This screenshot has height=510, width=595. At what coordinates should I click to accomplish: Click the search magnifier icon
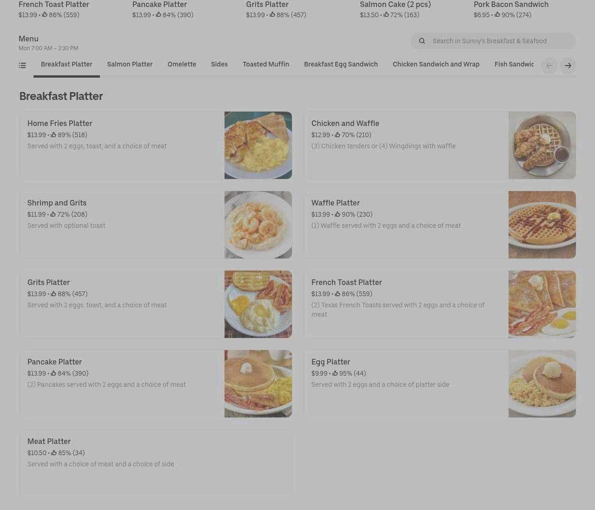[x=422, y=41]
